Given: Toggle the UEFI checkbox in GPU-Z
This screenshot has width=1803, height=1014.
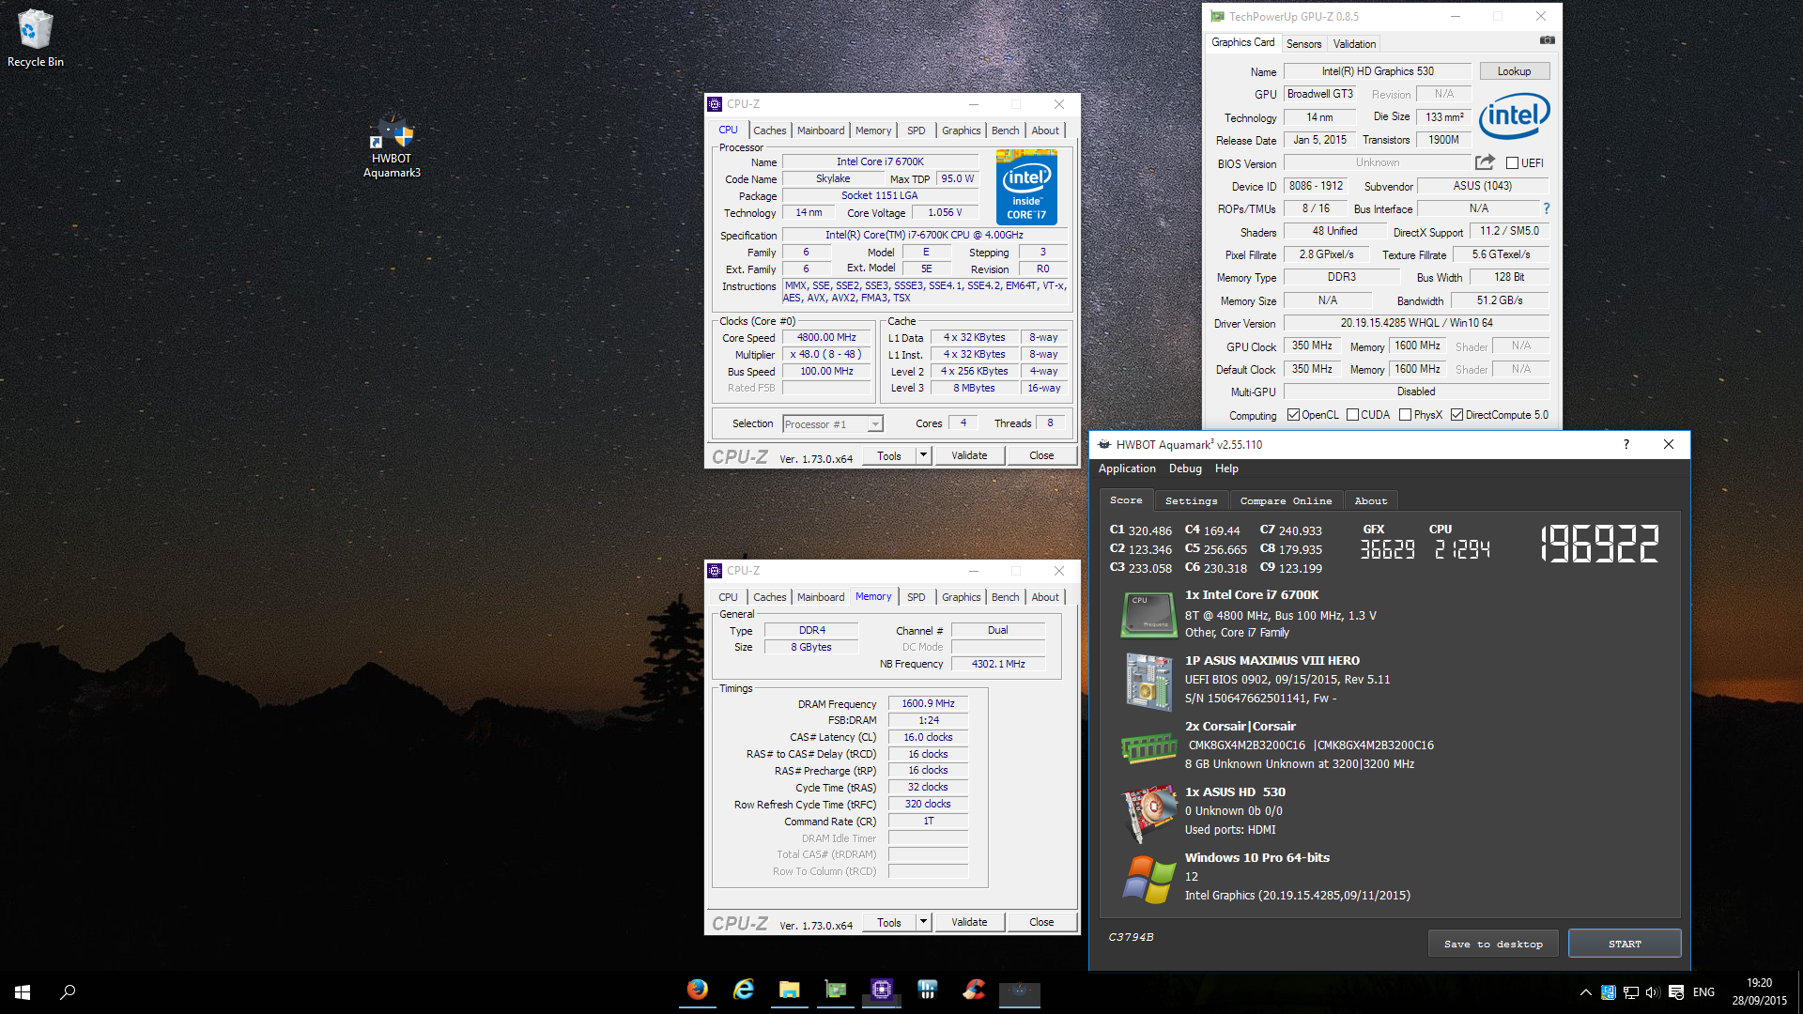Looking at the screenshot, I should [x=1512, y=163].
